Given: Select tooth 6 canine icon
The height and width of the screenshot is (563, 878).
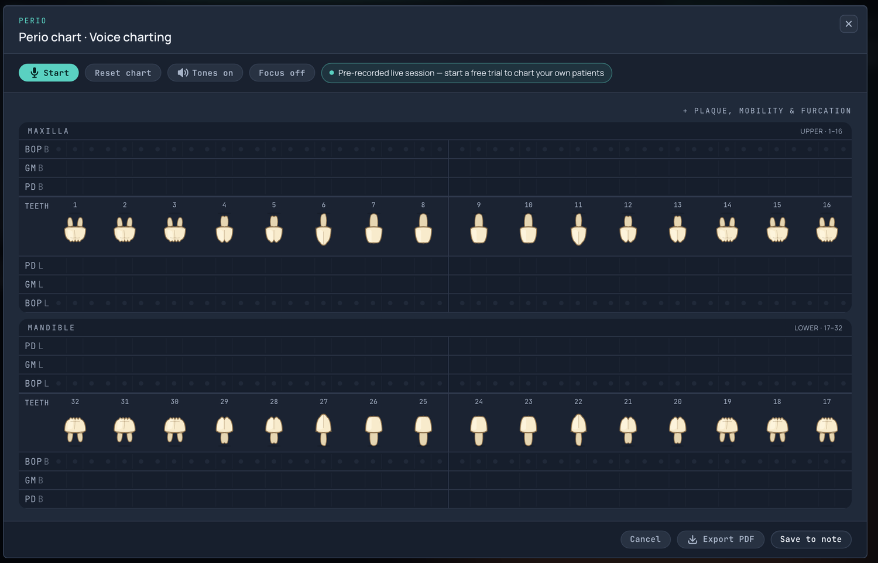Looking at the screenshot, I should [324, 229].
